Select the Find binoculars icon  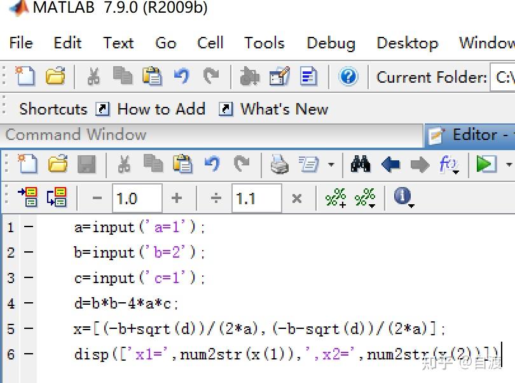pyautogui.click(x=360, y=164)
